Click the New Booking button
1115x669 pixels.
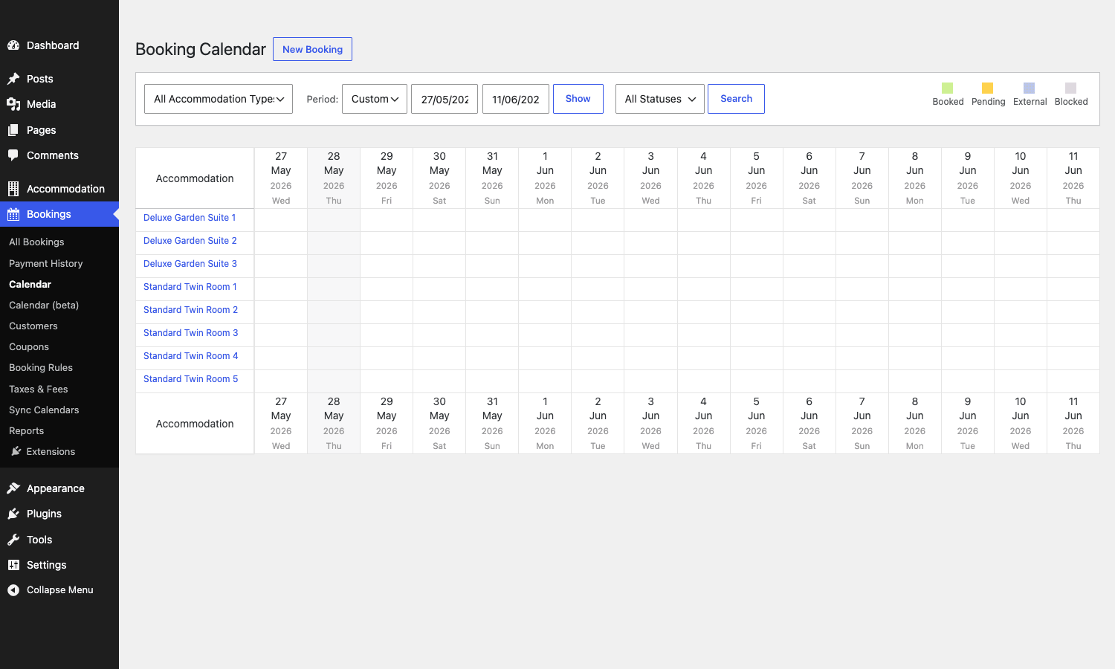point(312,49)
